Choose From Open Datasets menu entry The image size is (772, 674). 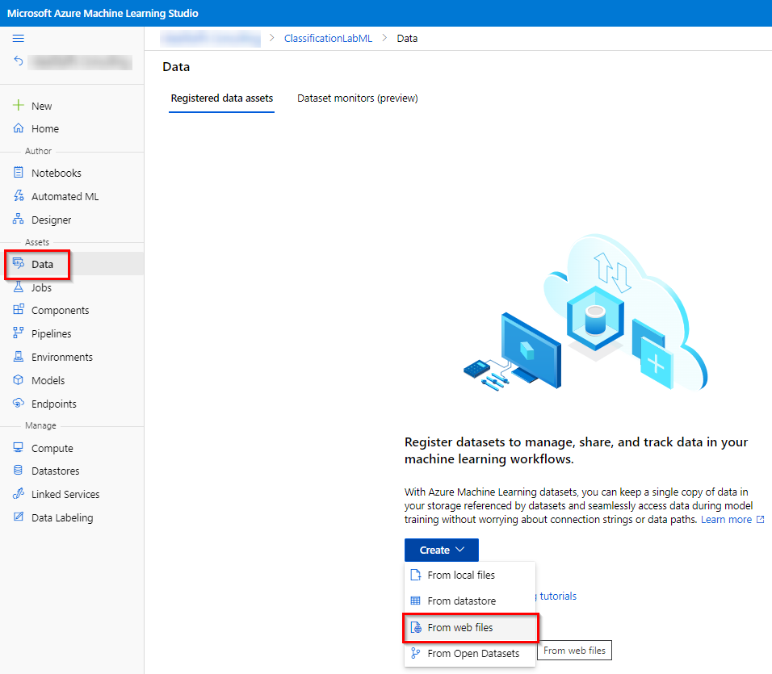[x=473, y=653]
